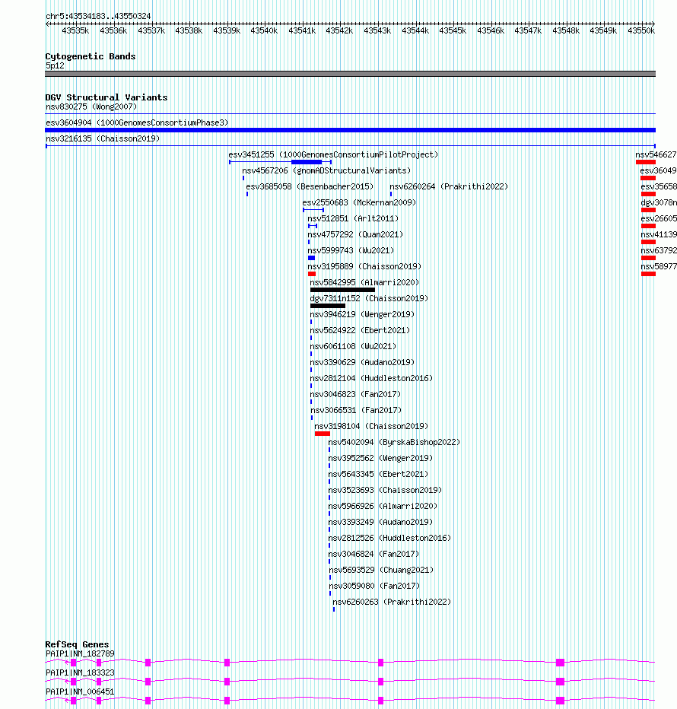Click the chr5:43534183..43550324 coordinate label
Image resolution: width=677 pixels, height=709 pixels.
tap(98, 16)
